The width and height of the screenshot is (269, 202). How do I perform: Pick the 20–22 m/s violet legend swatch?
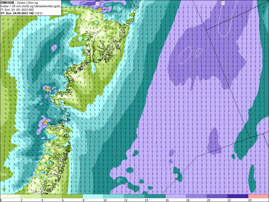pyautogui.click(x=217, y=196)
